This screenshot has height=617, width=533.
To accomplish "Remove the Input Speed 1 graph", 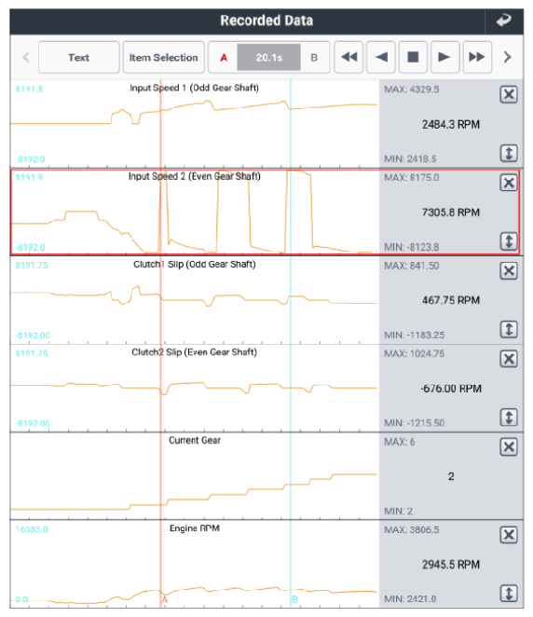I will click(x=509, y=94).
